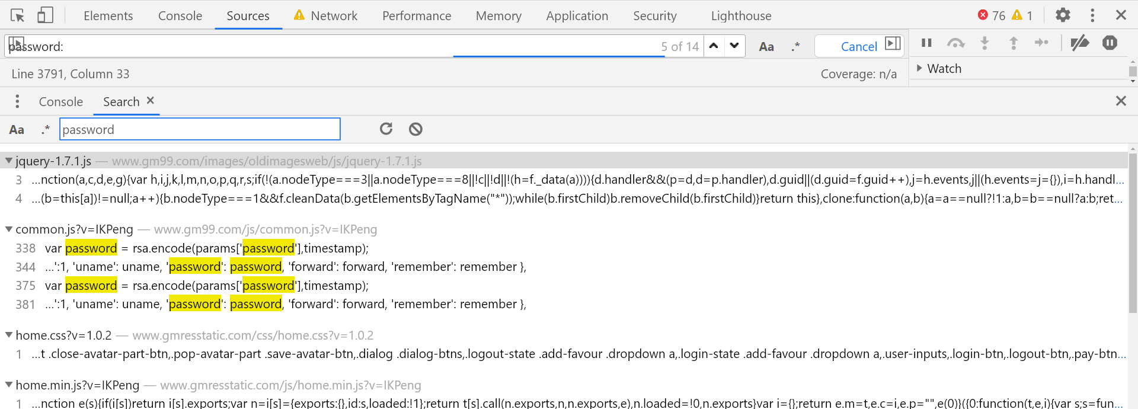The image size is (1138, 409).
Task: Expand the Watch section
Action: coord(919,68)
